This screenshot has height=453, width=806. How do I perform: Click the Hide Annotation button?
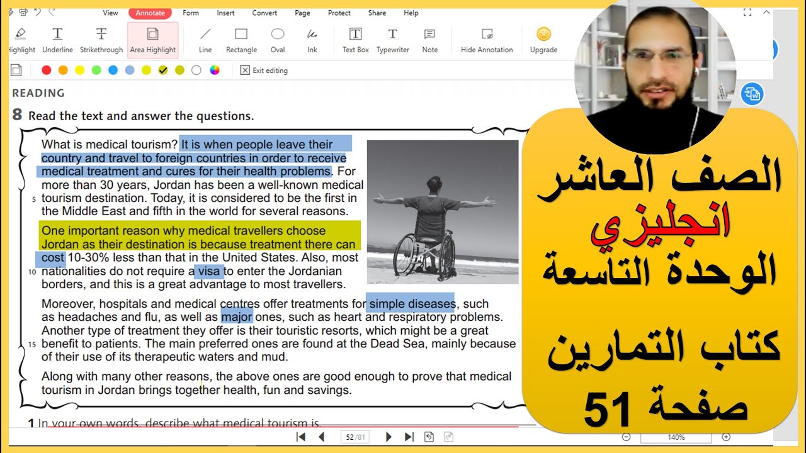pos(487,40)
